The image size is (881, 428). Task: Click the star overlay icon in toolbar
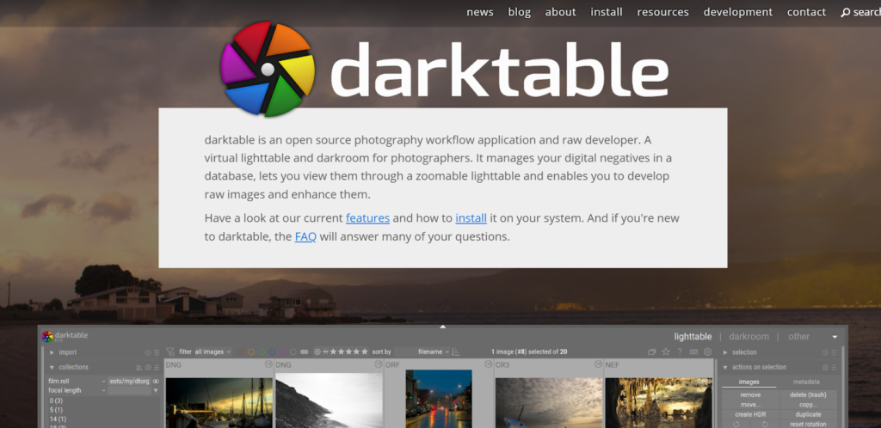pos(665,352)
